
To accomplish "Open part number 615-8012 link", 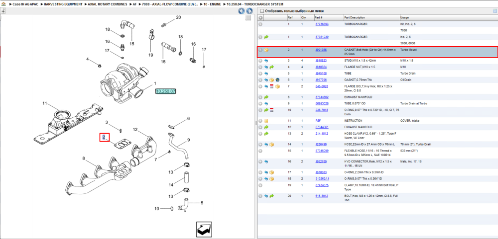I will coord(321,196).
